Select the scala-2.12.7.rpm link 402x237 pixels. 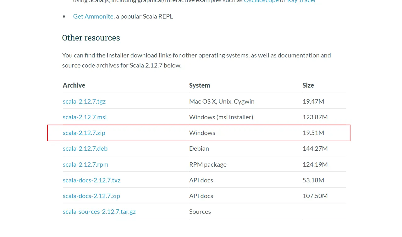pos(85,164)
